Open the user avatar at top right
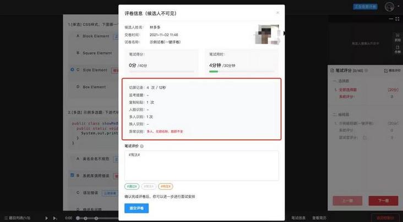Viewport: 403px width, 222px height. click(x=389, y=7)
